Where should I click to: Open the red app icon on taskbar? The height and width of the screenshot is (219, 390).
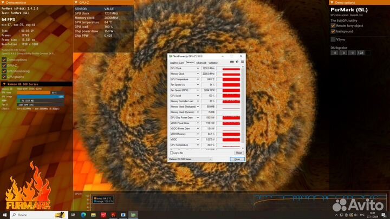coord(103,215)
